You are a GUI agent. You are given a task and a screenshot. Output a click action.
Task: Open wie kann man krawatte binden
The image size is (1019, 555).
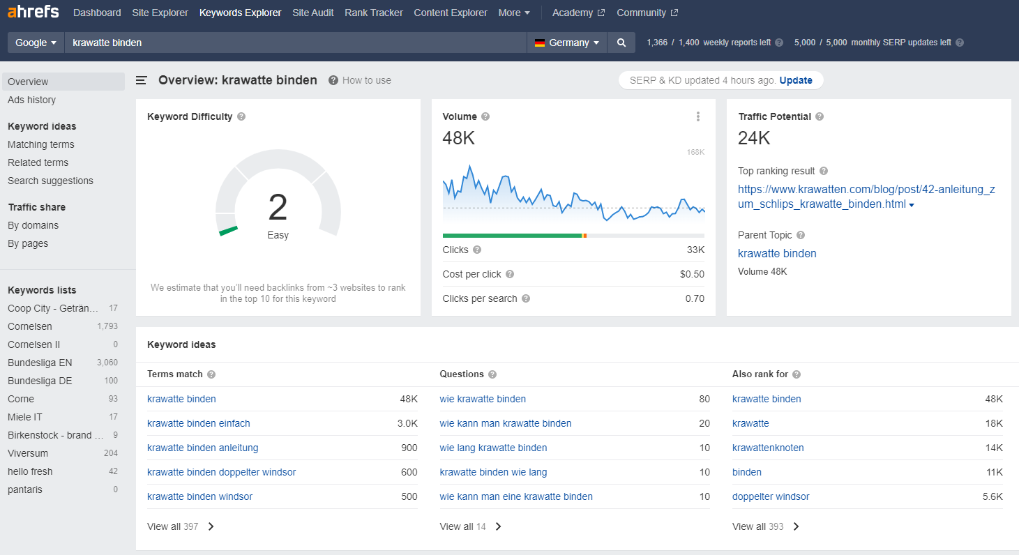506,423
